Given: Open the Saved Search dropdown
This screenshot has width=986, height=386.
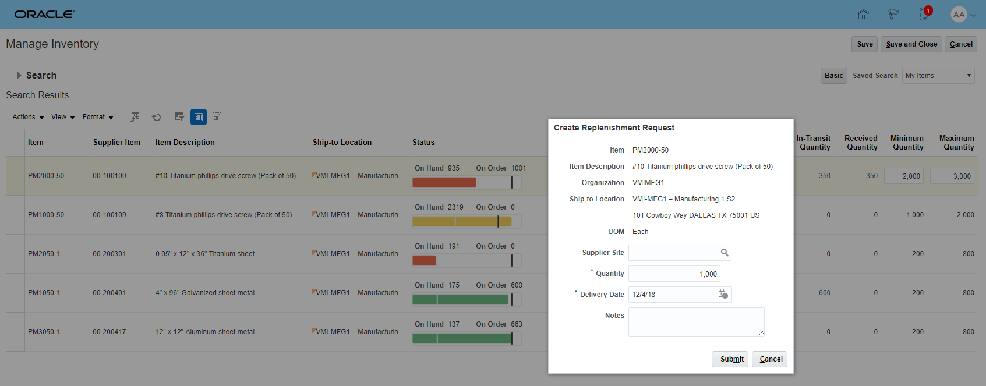Looking at the screenshot, I should point(938,76).
